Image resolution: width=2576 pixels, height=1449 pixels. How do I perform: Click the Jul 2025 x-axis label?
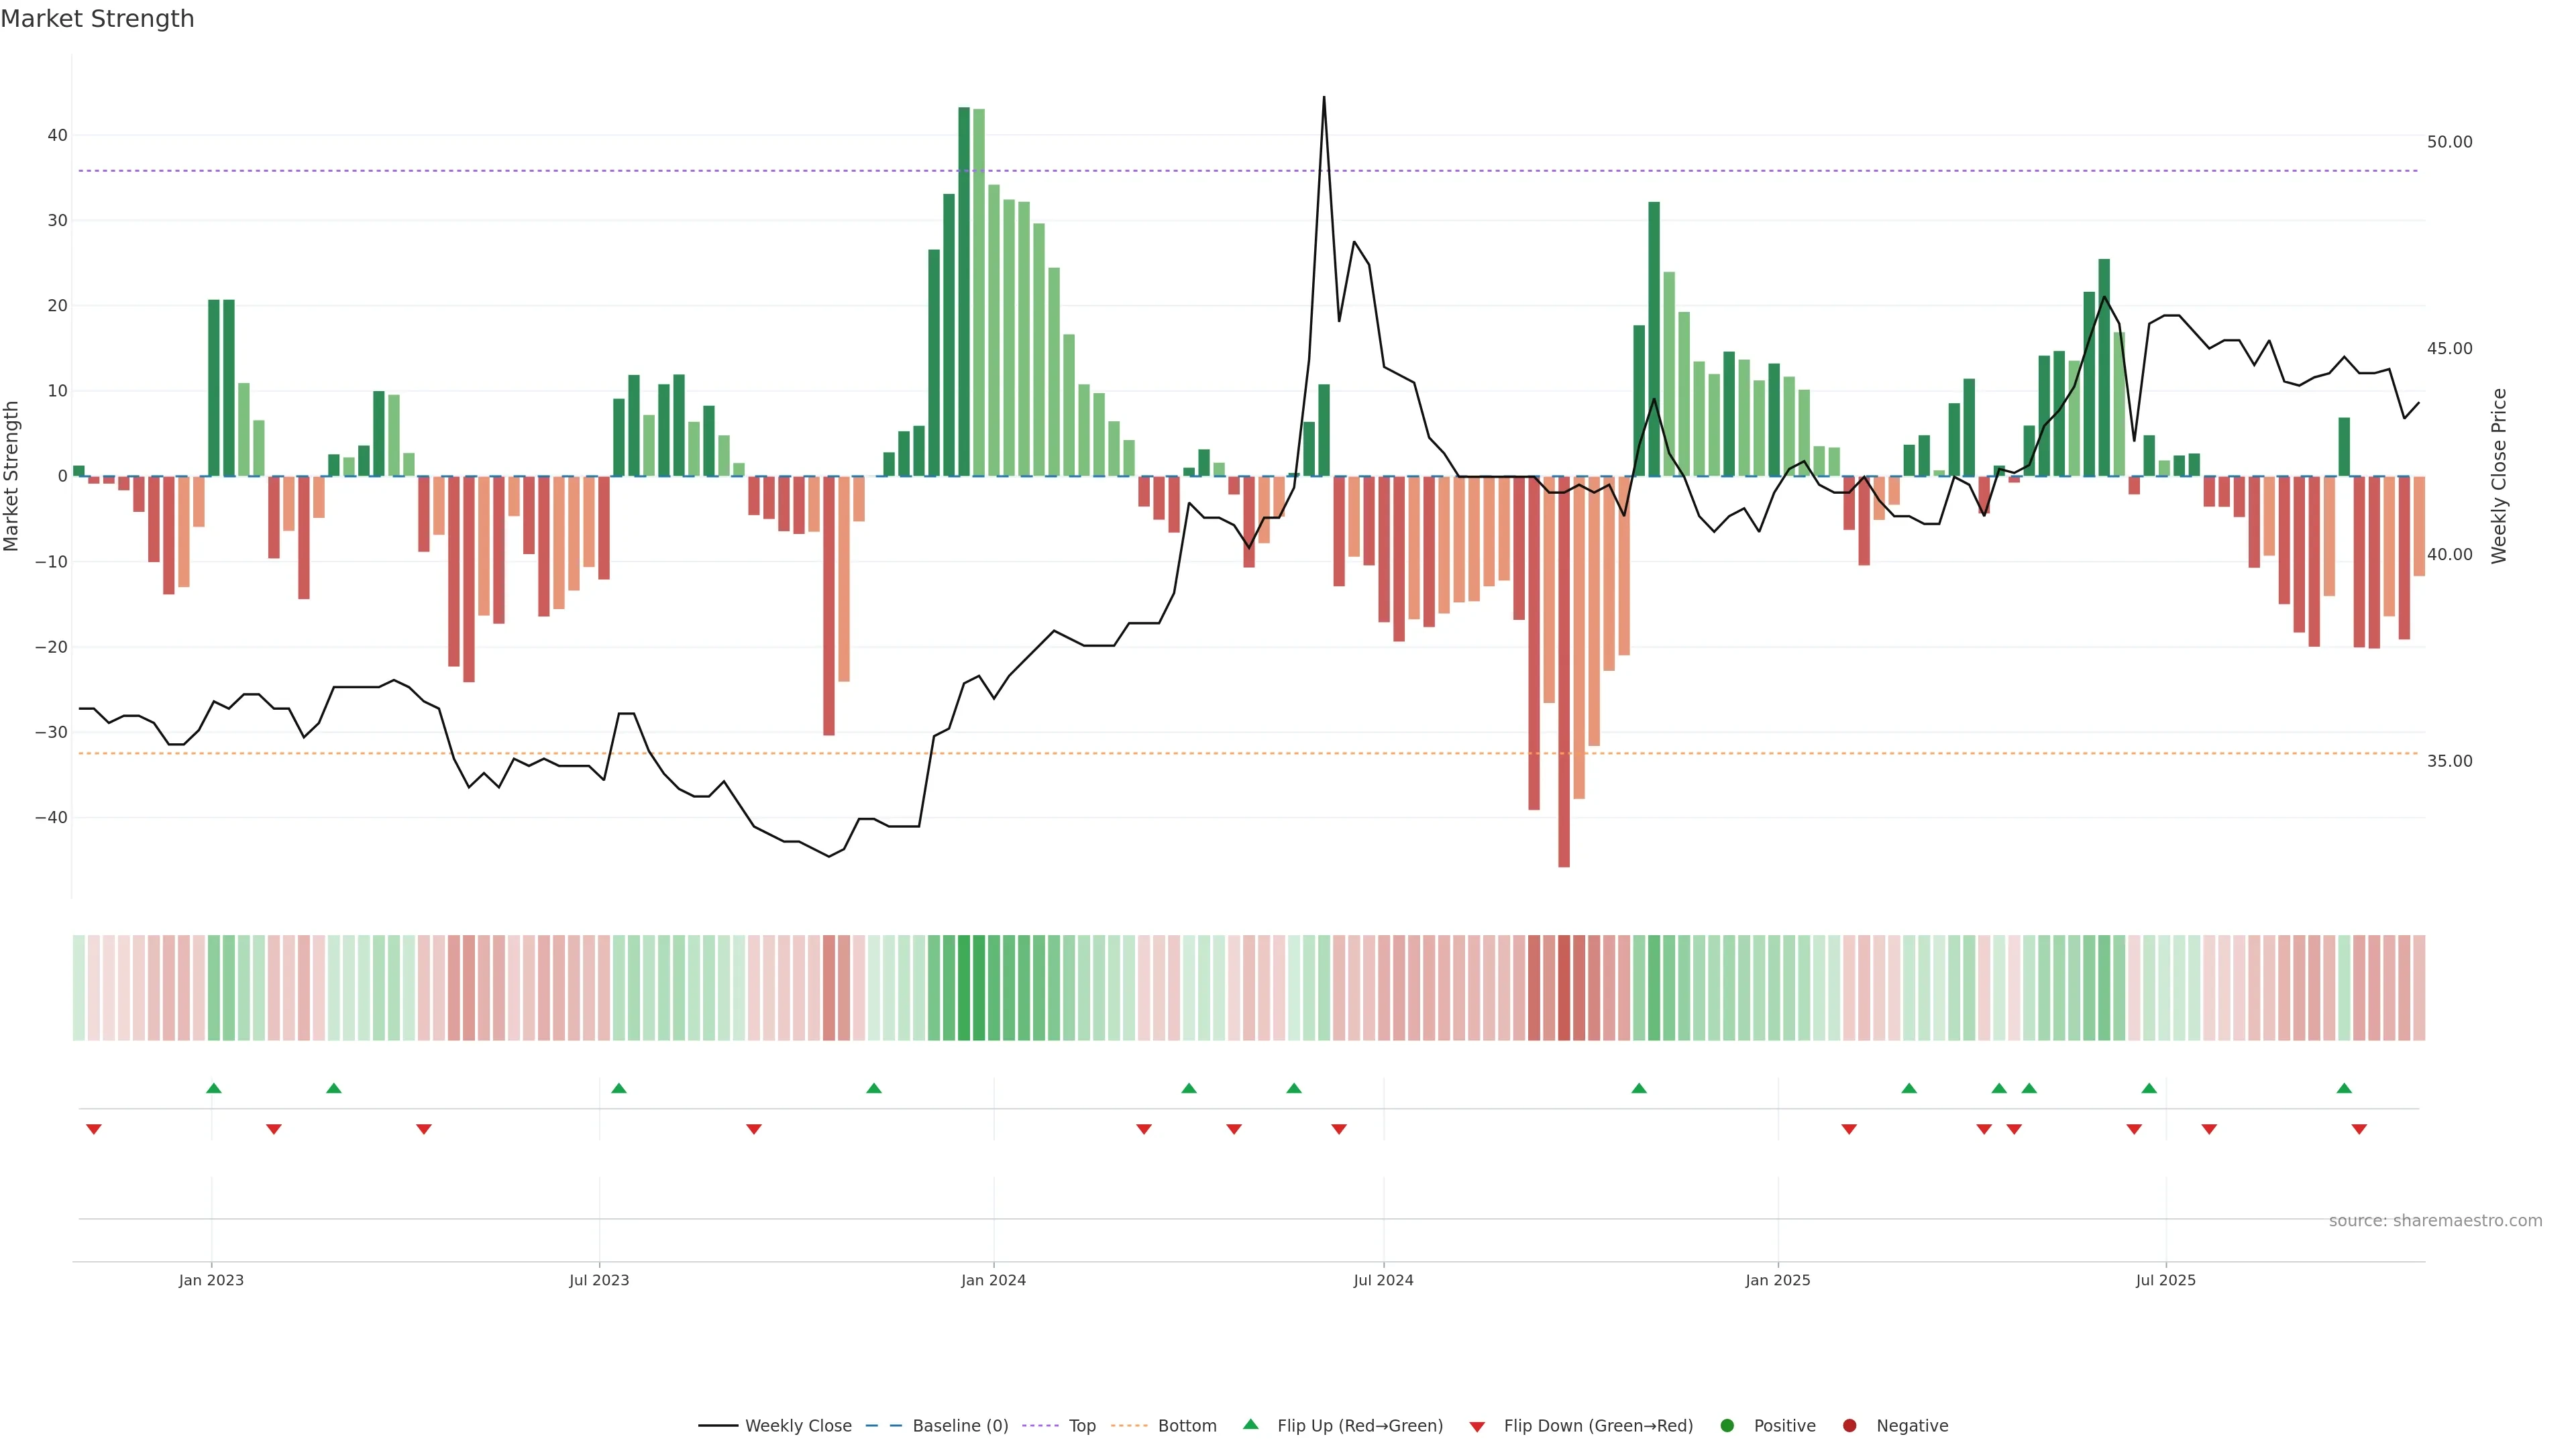(x=2165, y=1280)
